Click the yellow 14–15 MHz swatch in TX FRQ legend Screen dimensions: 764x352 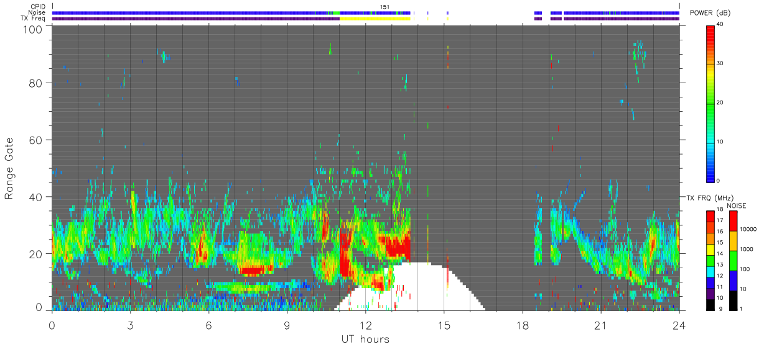[710, 248]
